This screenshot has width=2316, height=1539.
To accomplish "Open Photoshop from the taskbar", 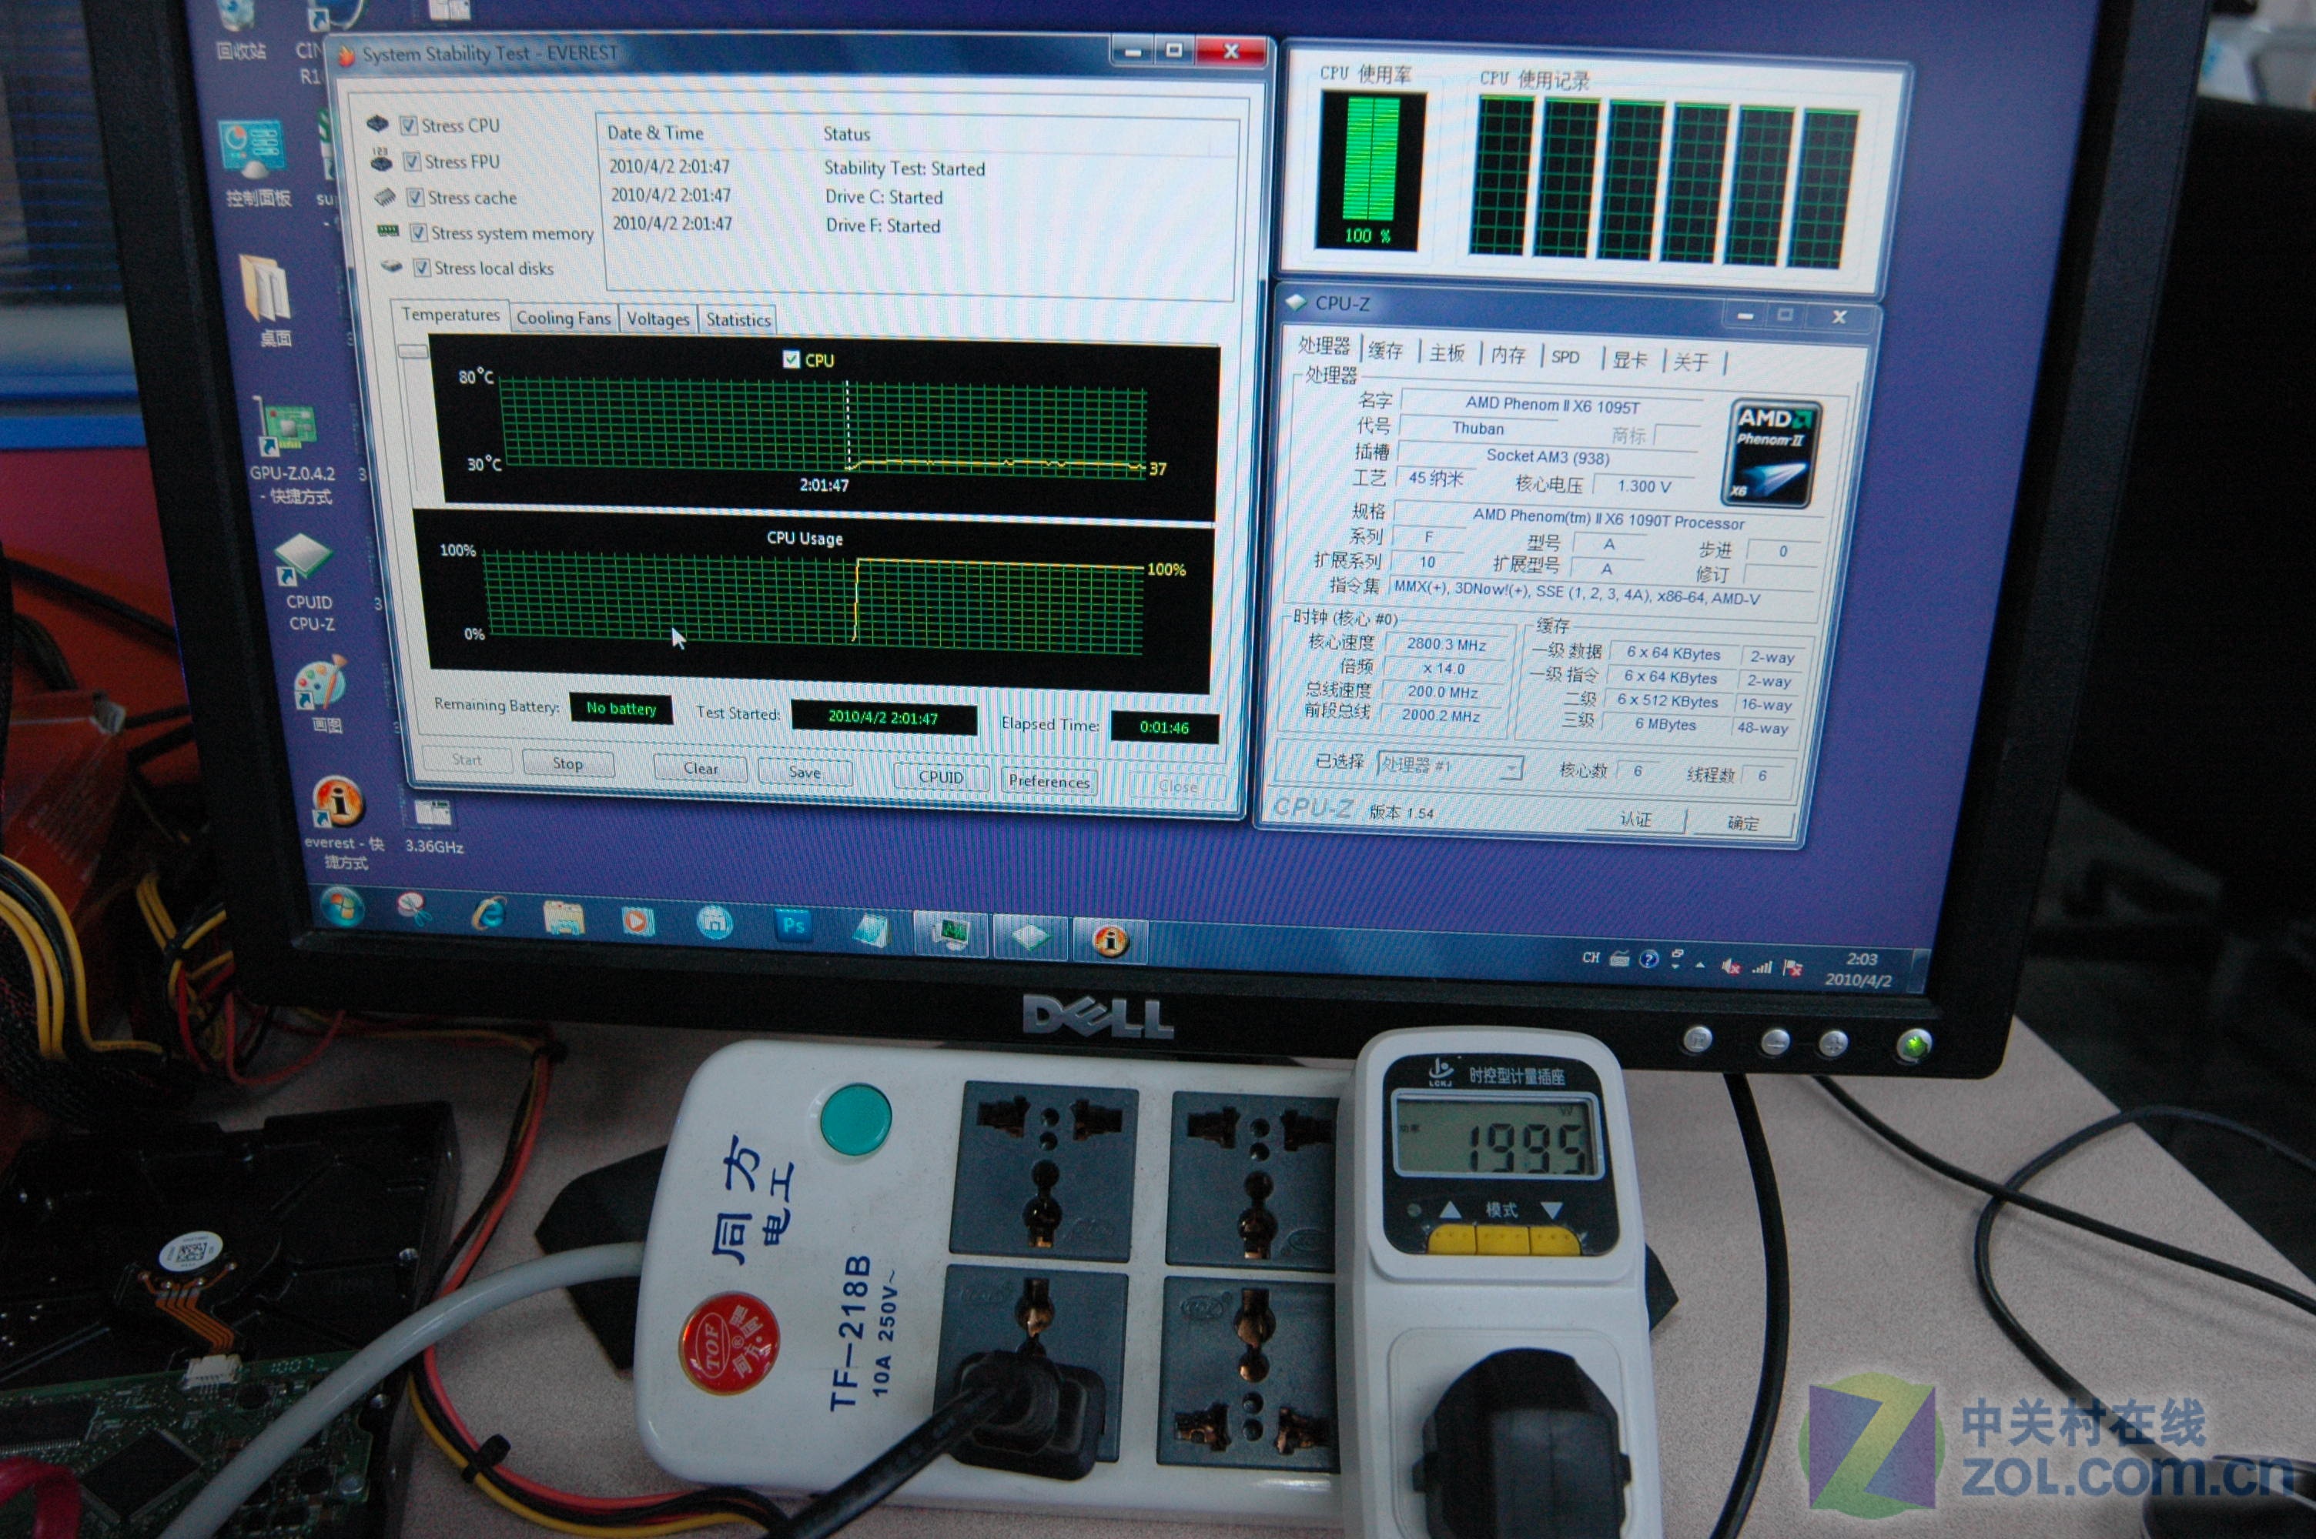I will point(793,926).
